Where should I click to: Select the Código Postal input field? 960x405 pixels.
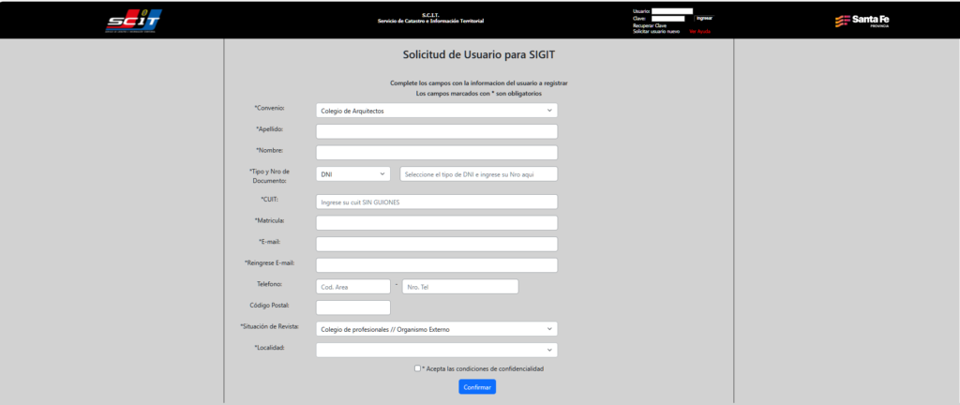point(353,307)
